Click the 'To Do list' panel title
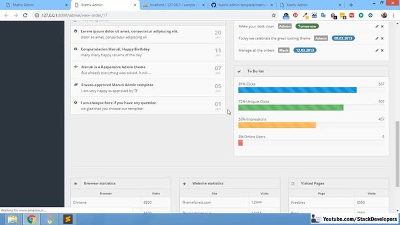The height and width of the screenshot is (225, 400). [x=256, y=71]
